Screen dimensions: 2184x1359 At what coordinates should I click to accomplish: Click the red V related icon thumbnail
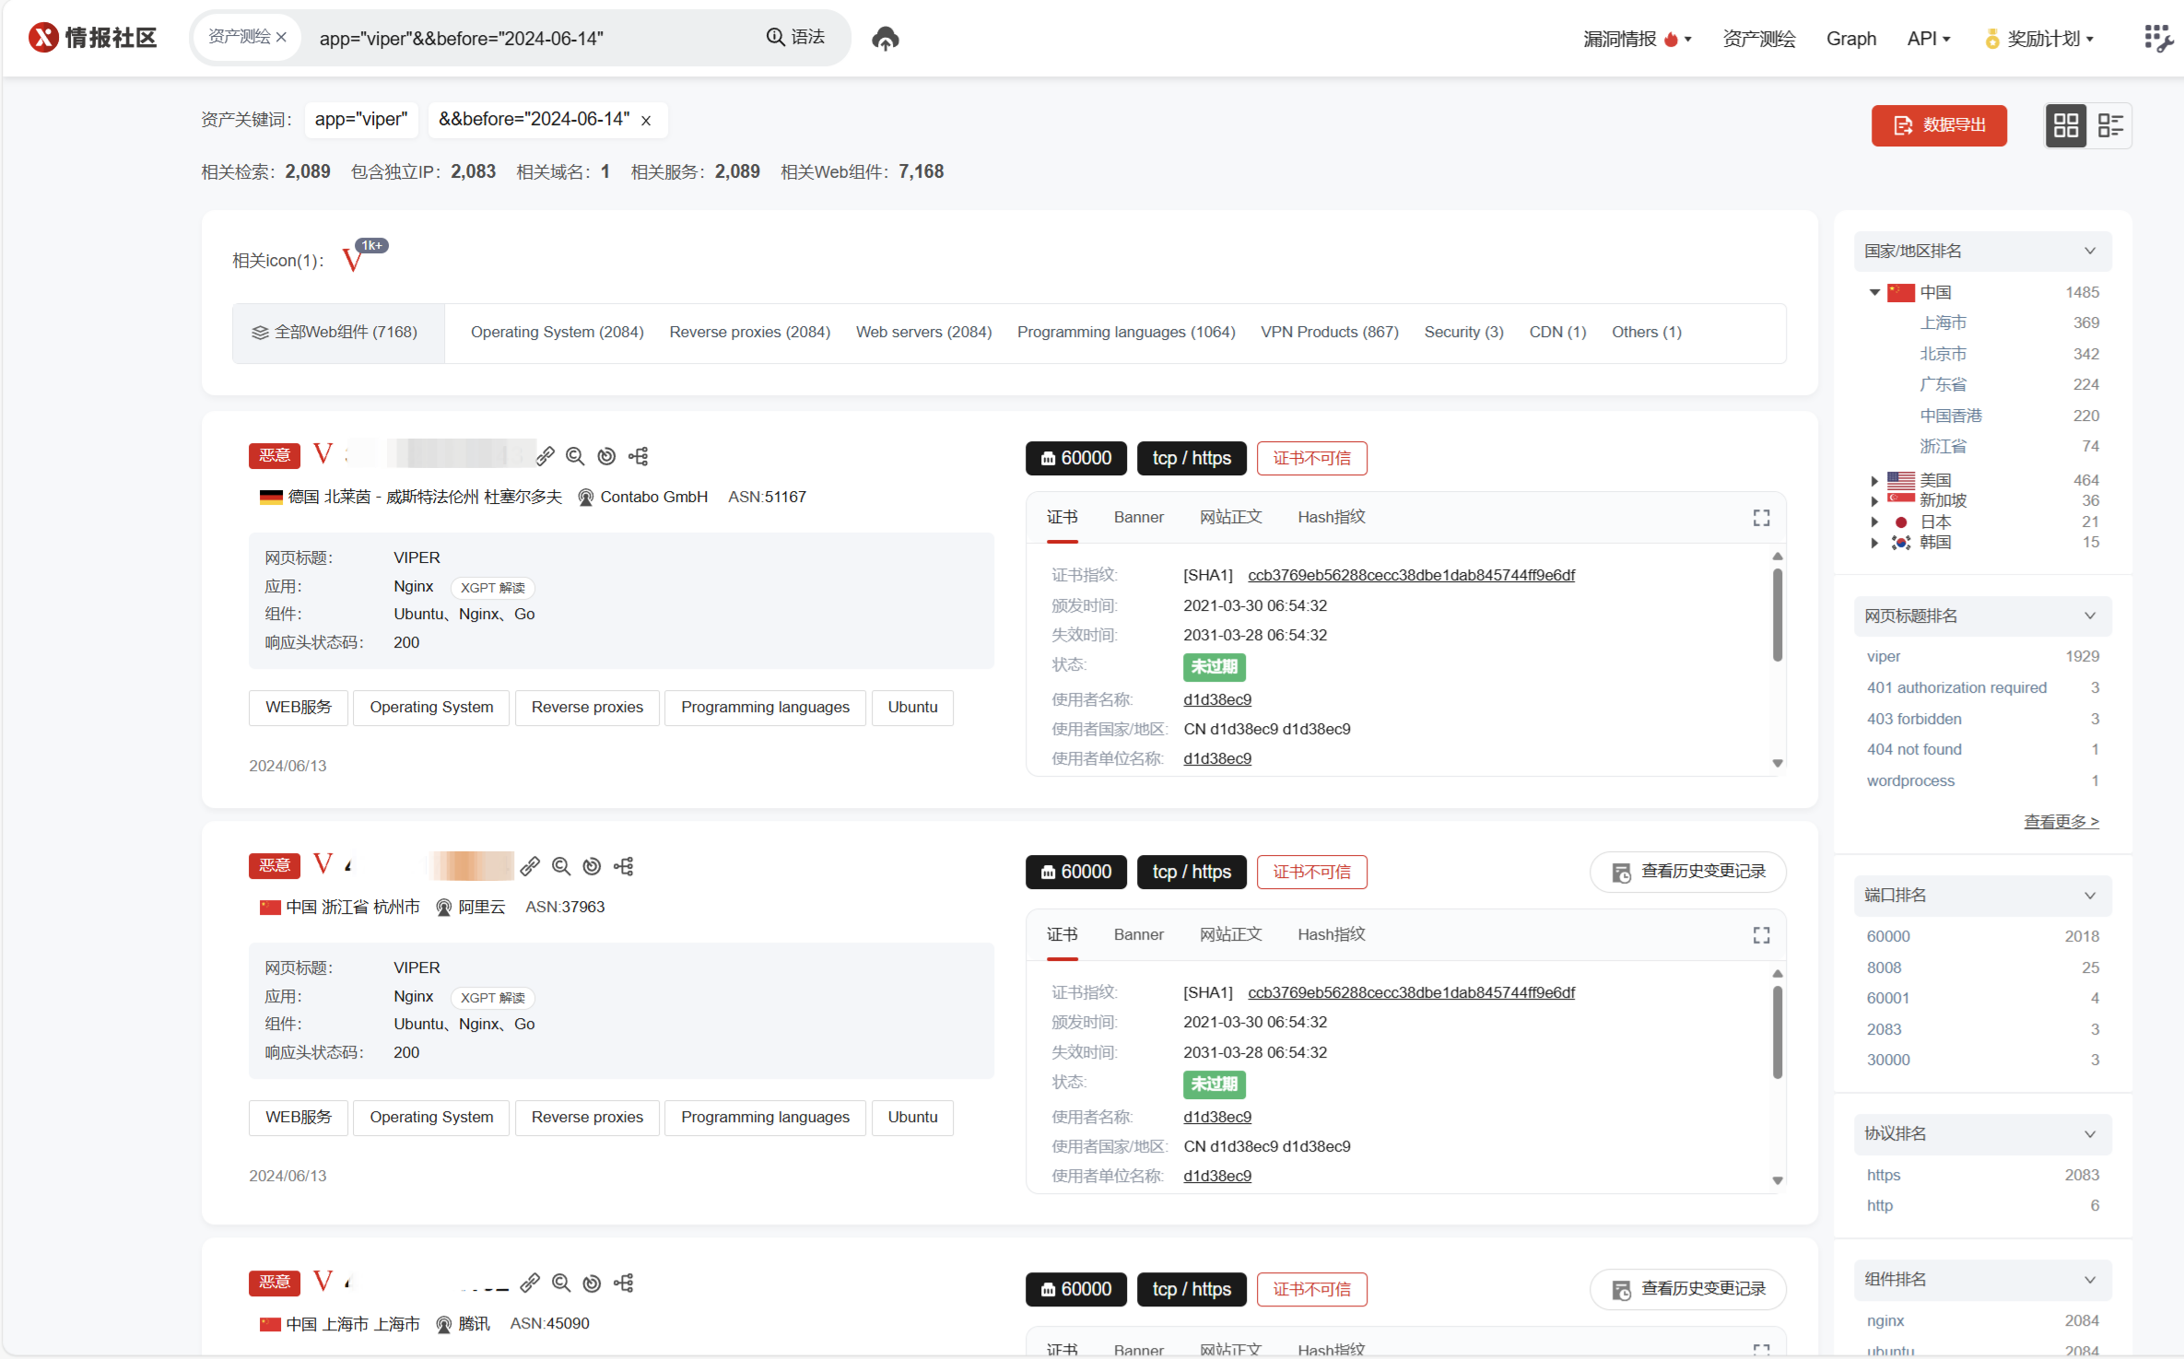353,261
